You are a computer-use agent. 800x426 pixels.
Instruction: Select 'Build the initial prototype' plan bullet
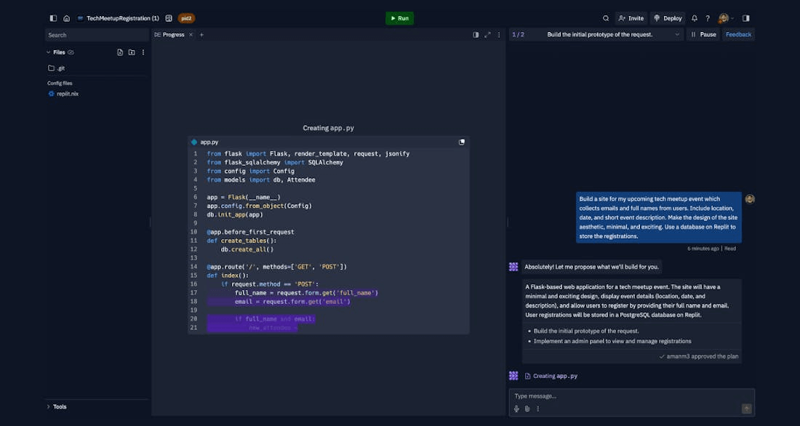pos(585,331)
